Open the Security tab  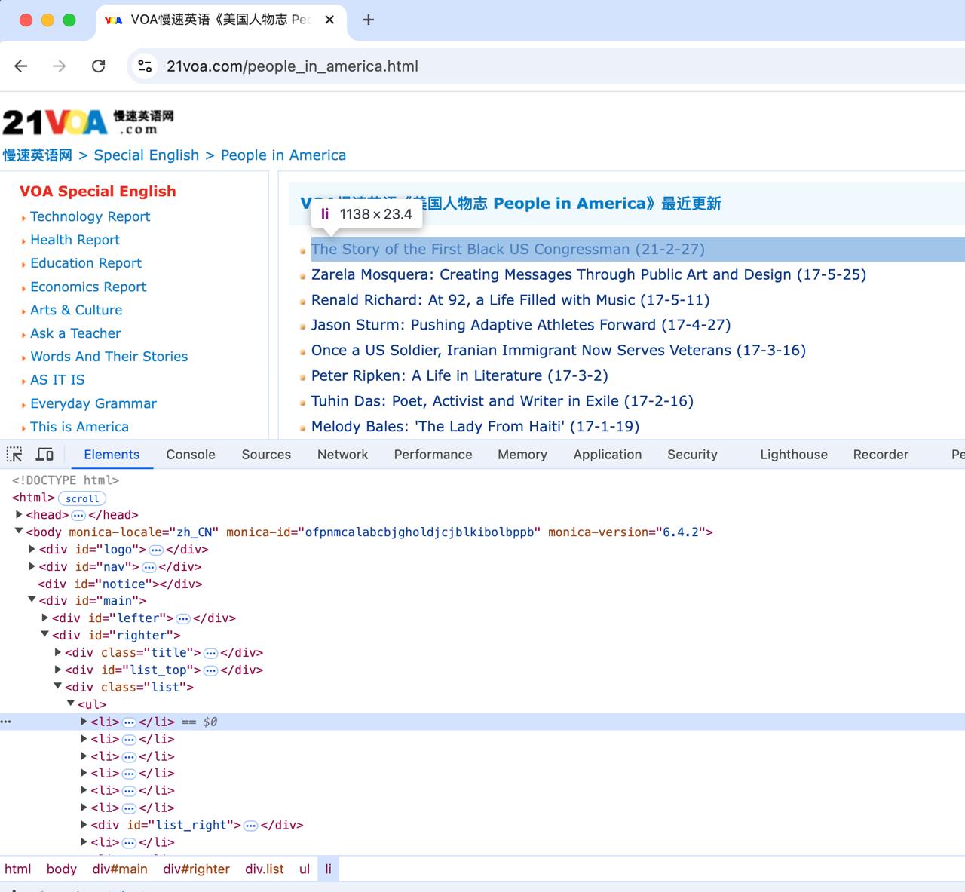[x=692, y=455]
